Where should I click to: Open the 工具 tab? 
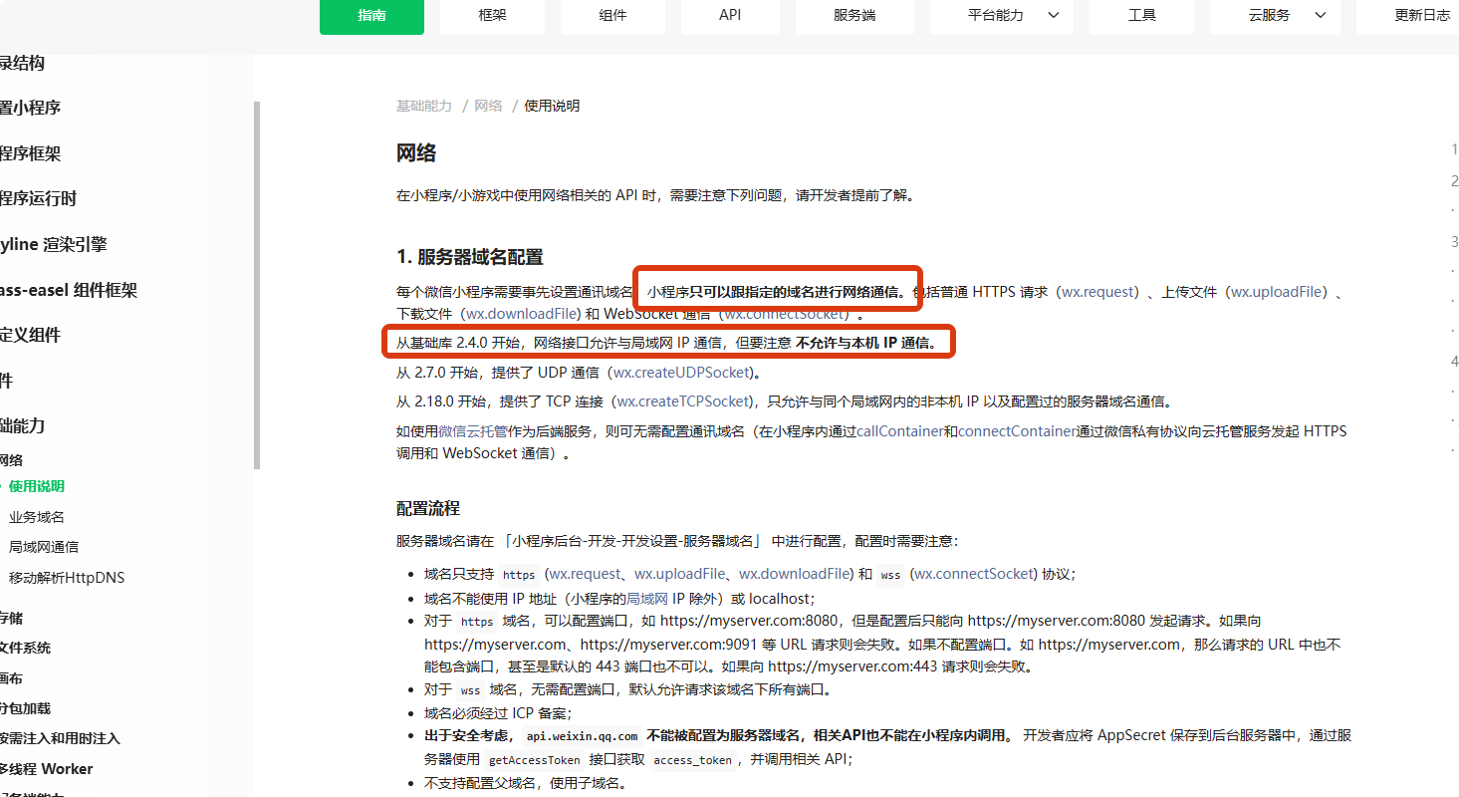(1141, 15)
